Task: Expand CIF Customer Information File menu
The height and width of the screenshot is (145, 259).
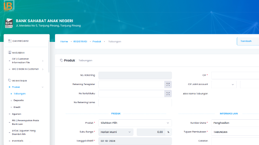Action: click(x=26, y=61)
